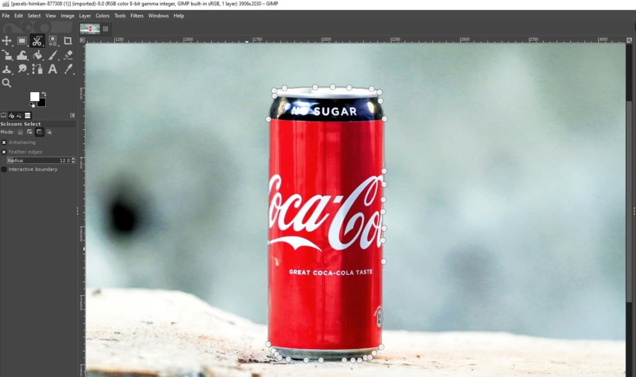
Task: Click the white foreground color swatch
Action: (34, 96)
